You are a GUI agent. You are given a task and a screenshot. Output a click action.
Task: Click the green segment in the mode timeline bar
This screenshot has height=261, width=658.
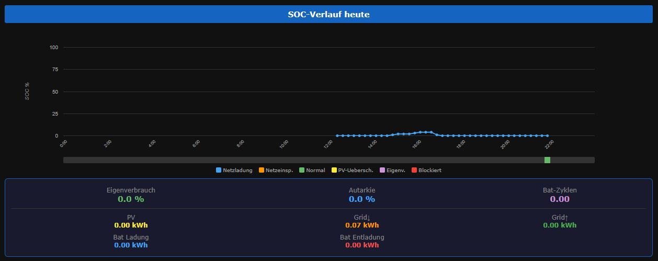pyautogui.click(x=547, y=160)
